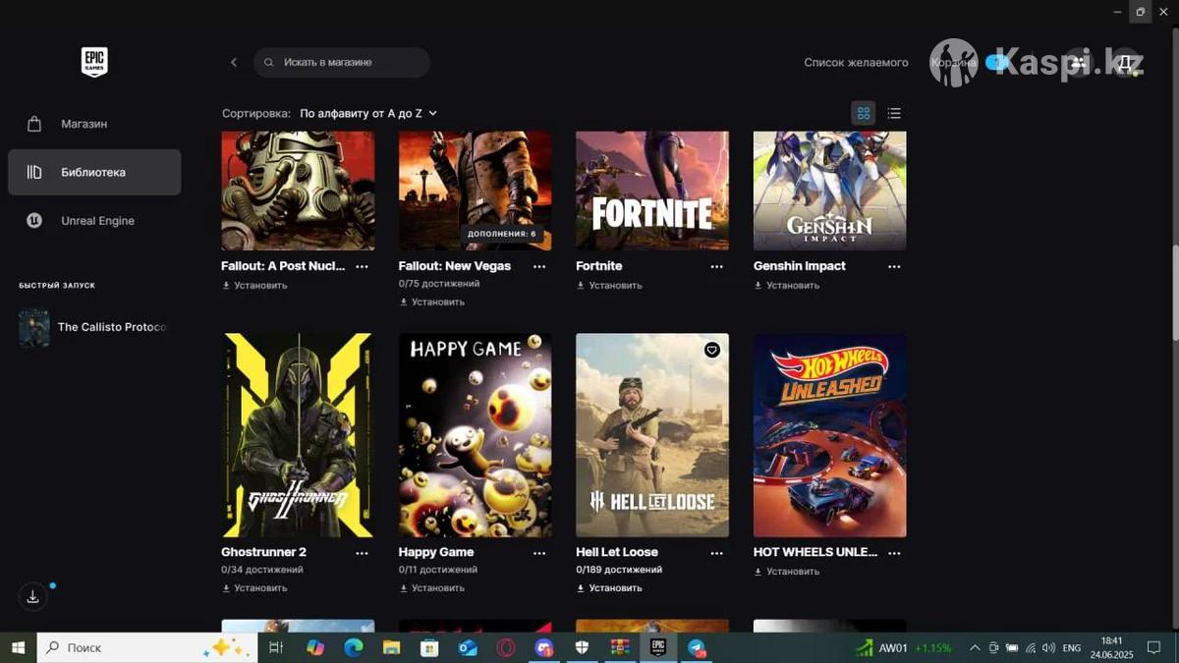Open Outlook from the taskbar
1179x663 pixels.
coord(468,647)
